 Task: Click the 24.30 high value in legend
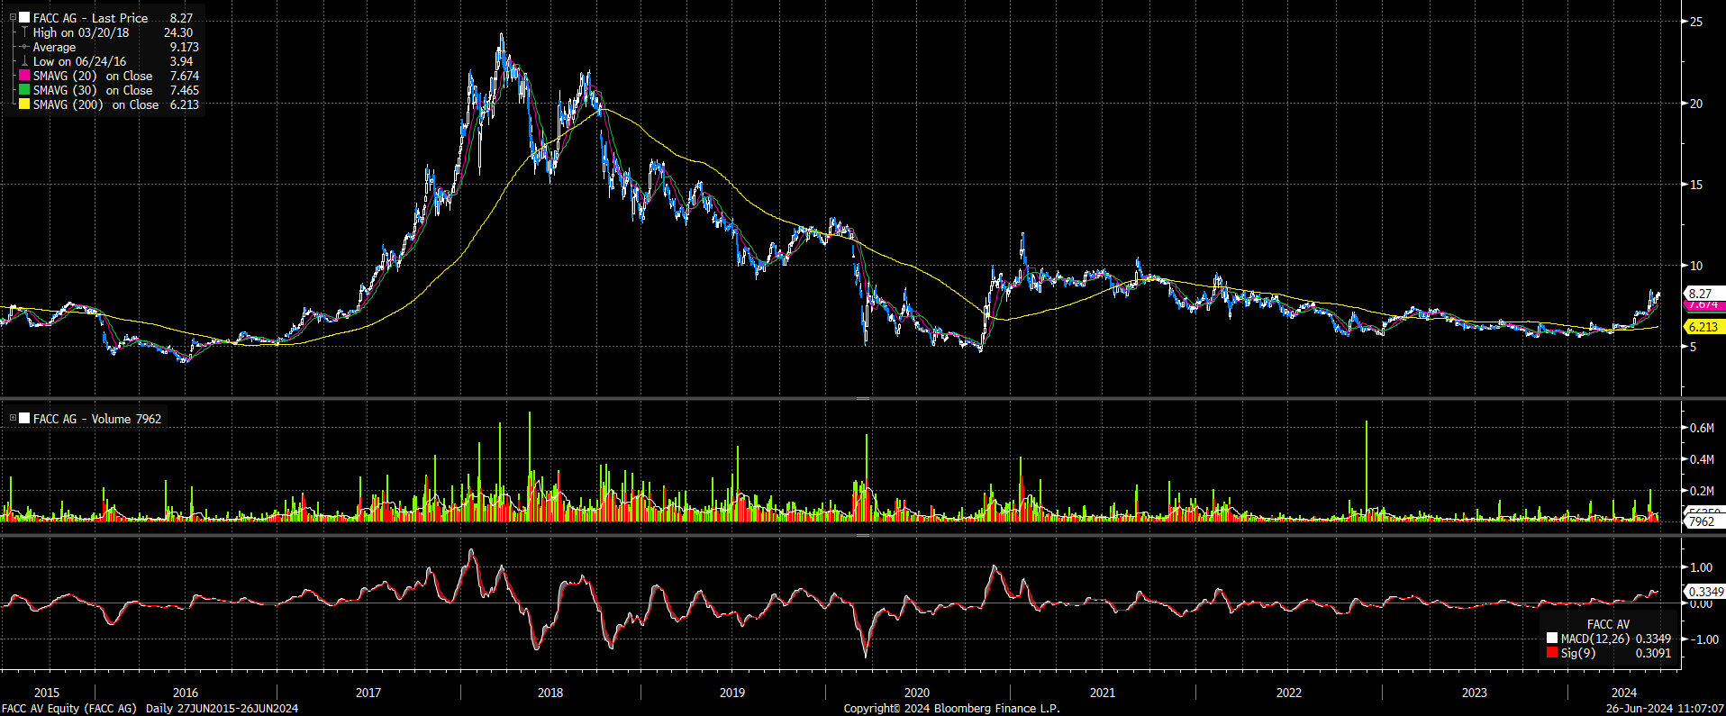tap(178, 32)
